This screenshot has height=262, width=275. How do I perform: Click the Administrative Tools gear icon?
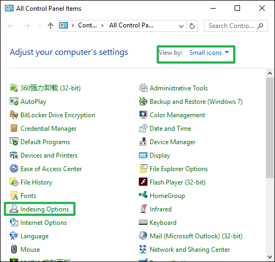tap(143, 88)
